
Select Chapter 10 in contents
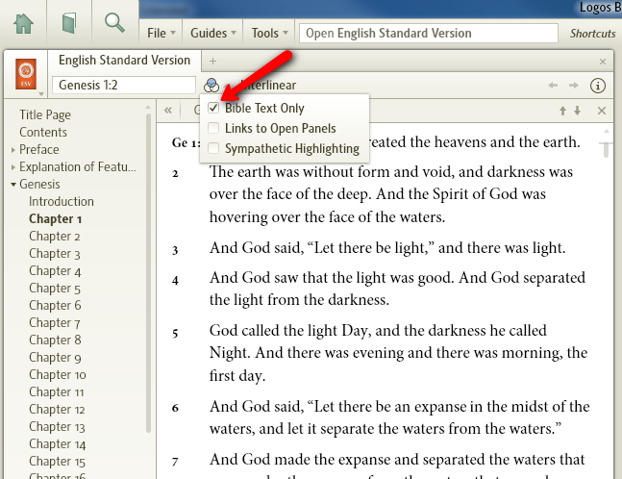tap(58, 375)
